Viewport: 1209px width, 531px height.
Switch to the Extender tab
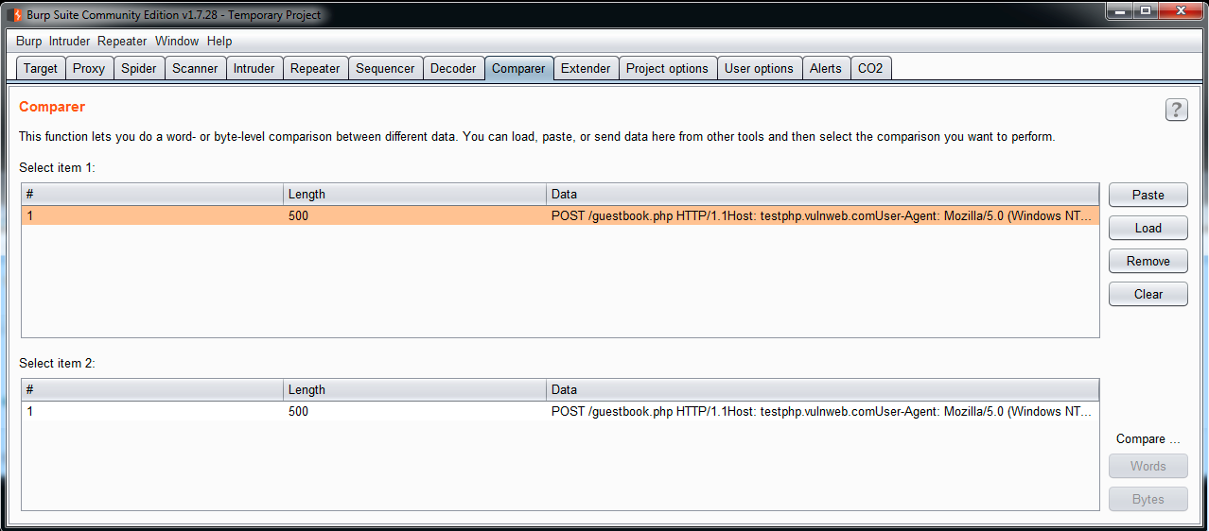586,68
